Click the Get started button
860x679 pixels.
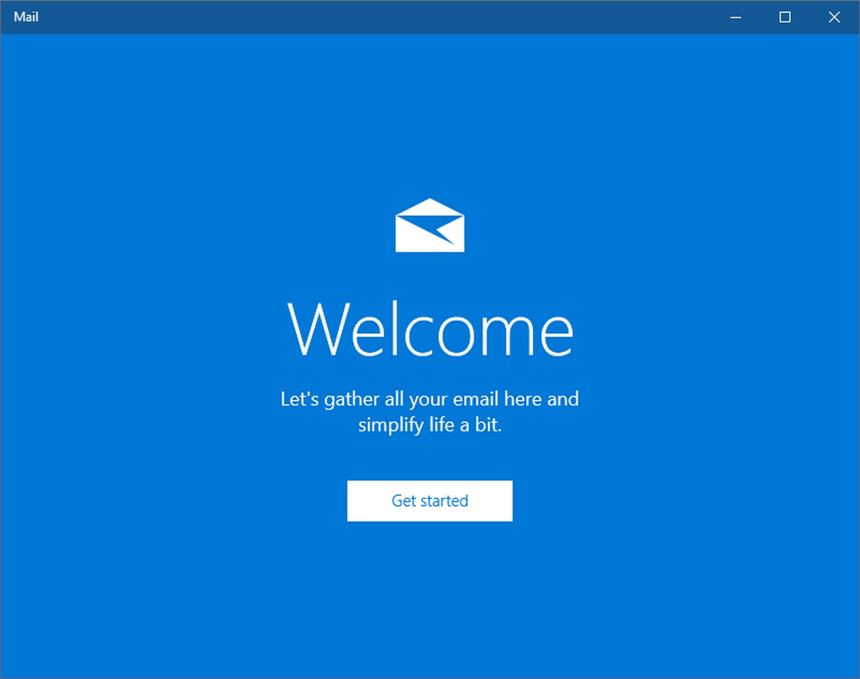[430, 500]
